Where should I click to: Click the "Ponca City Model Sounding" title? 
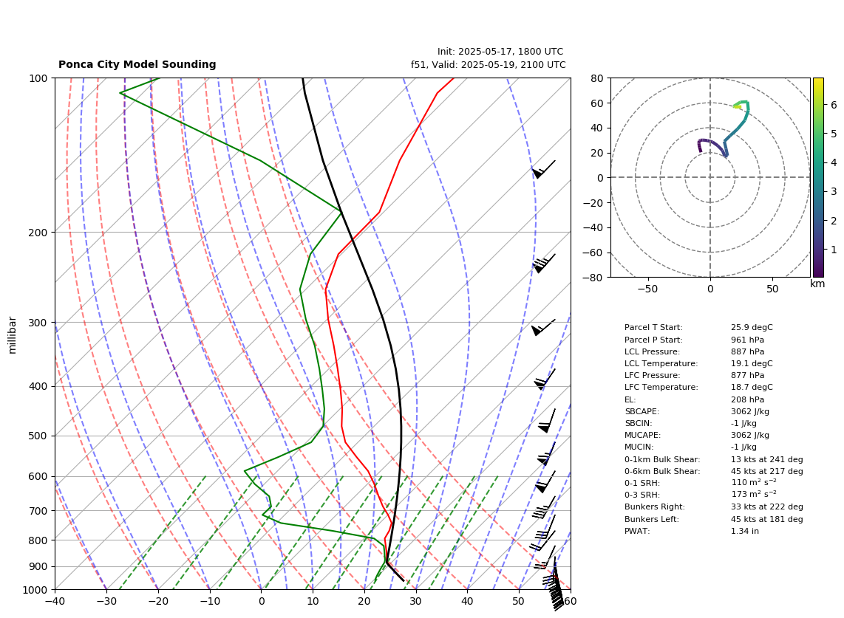click(x=137, y=64)
